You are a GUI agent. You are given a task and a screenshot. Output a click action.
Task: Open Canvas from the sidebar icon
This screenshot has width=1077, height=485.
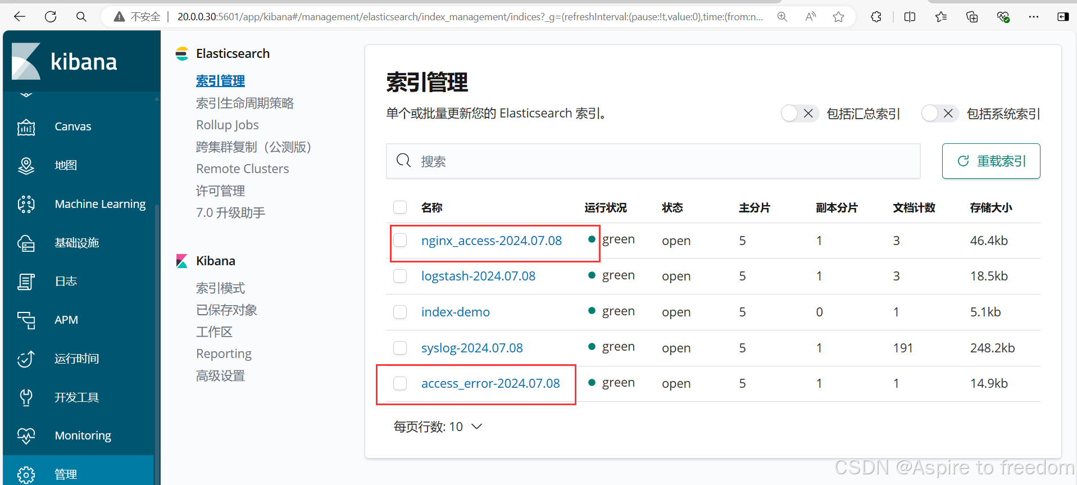click(26, 127)
